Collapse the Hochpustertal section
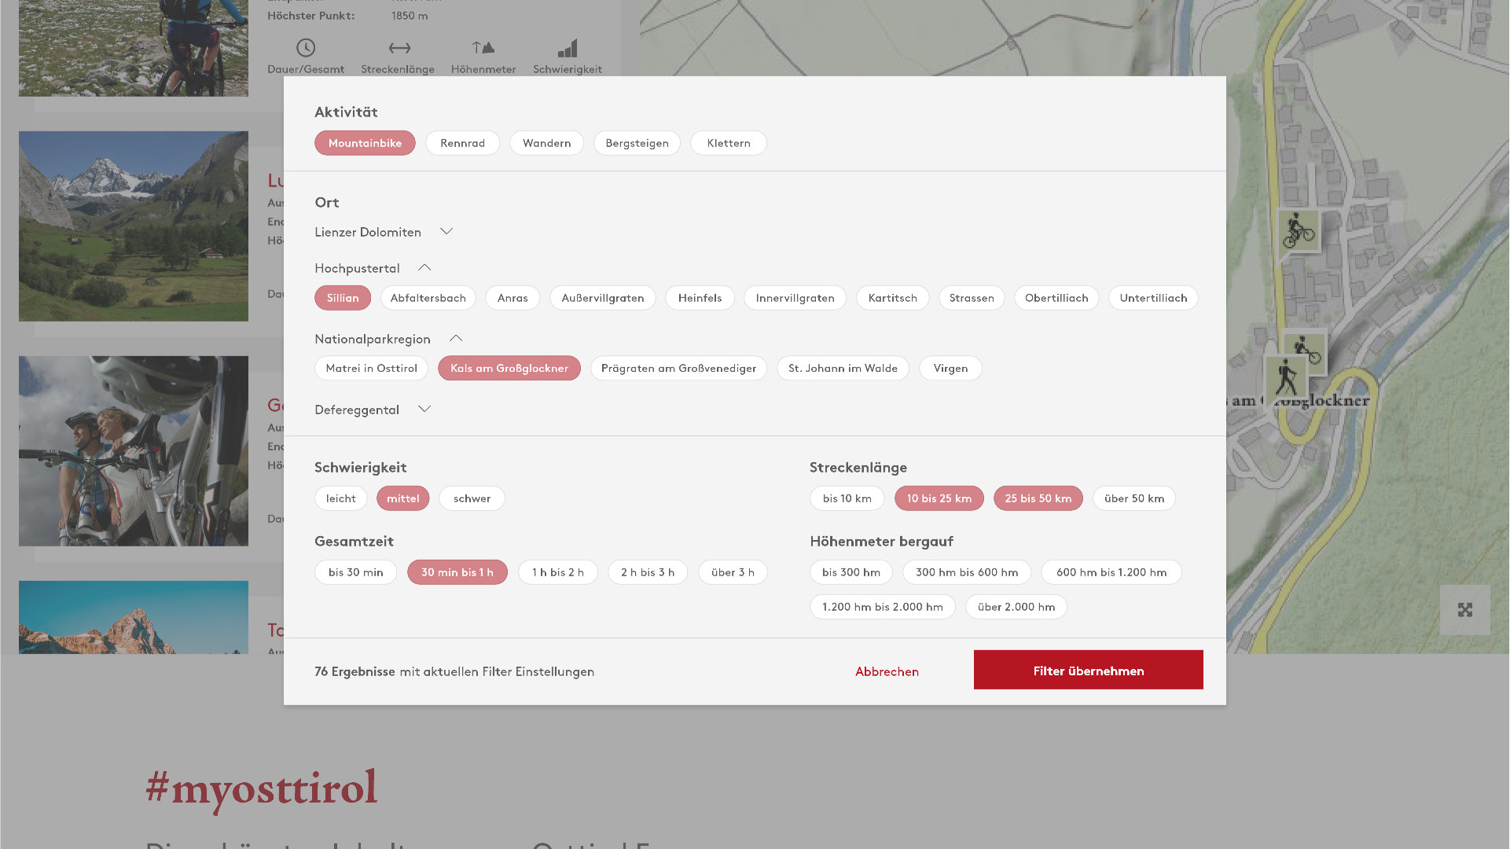1510x849 pixels. pyautogui.click(x=424, y=268)
